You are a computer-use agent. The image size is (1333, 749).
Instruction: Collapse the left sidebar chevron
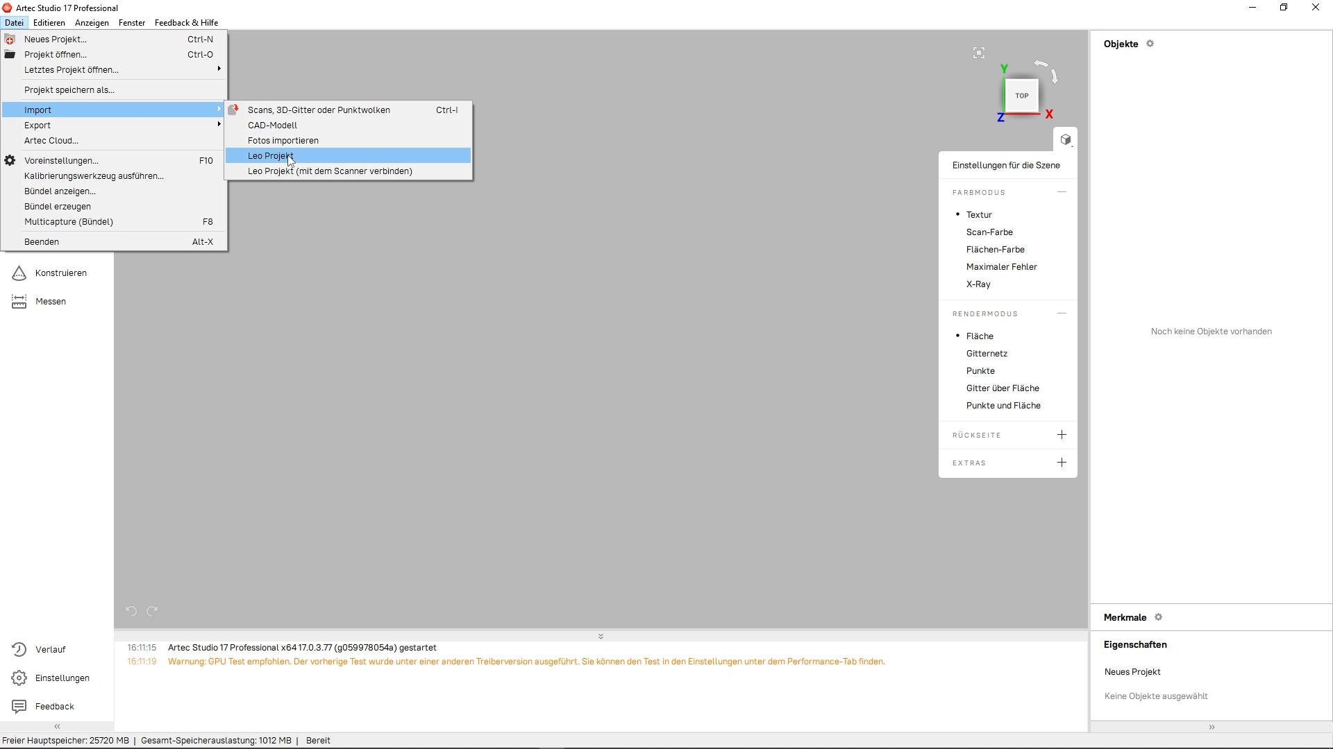point(57,727)
